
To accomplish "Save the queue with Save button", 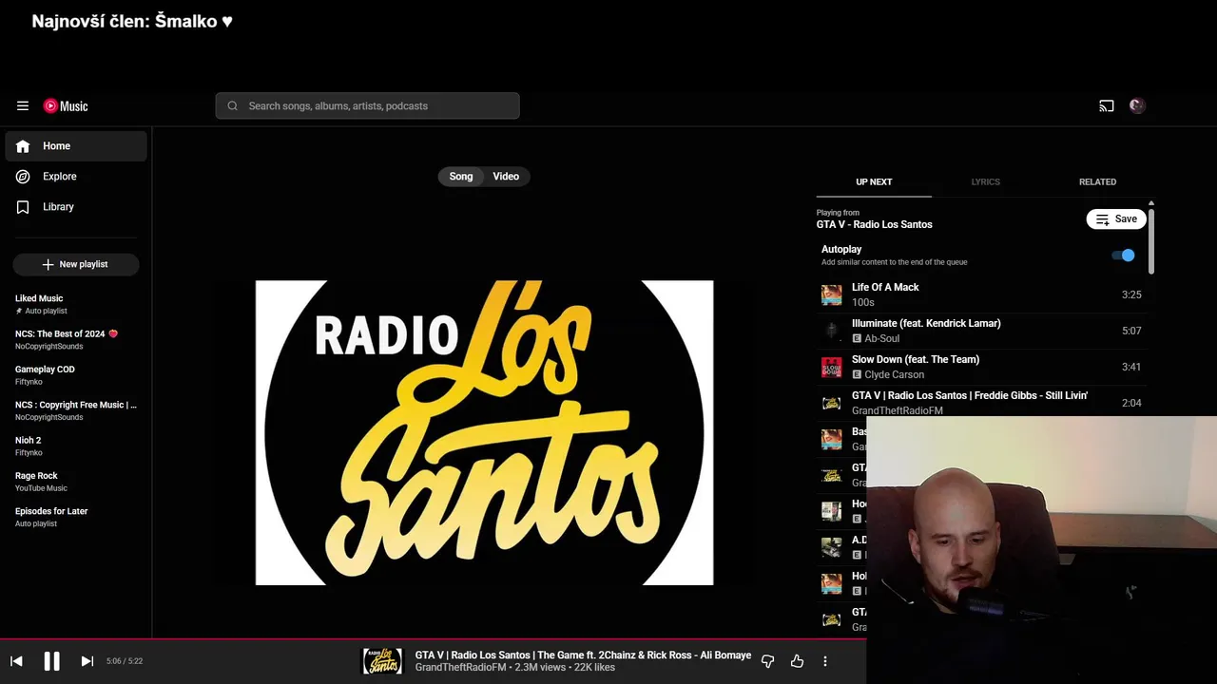I will pyautogui.click(x=1116, y=219).
